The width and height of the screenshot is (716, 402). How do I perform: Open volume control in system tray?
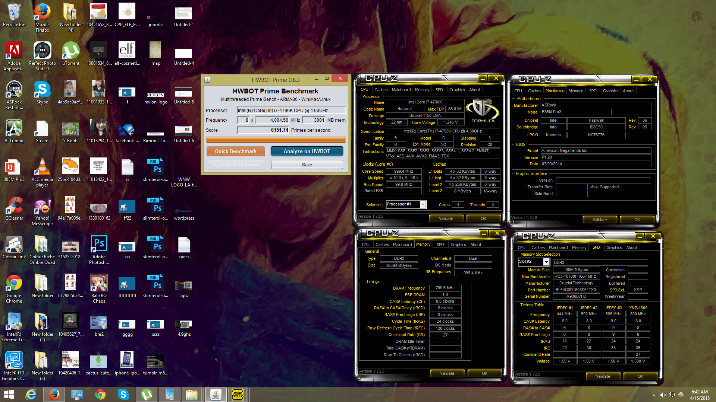coord(663,395)
